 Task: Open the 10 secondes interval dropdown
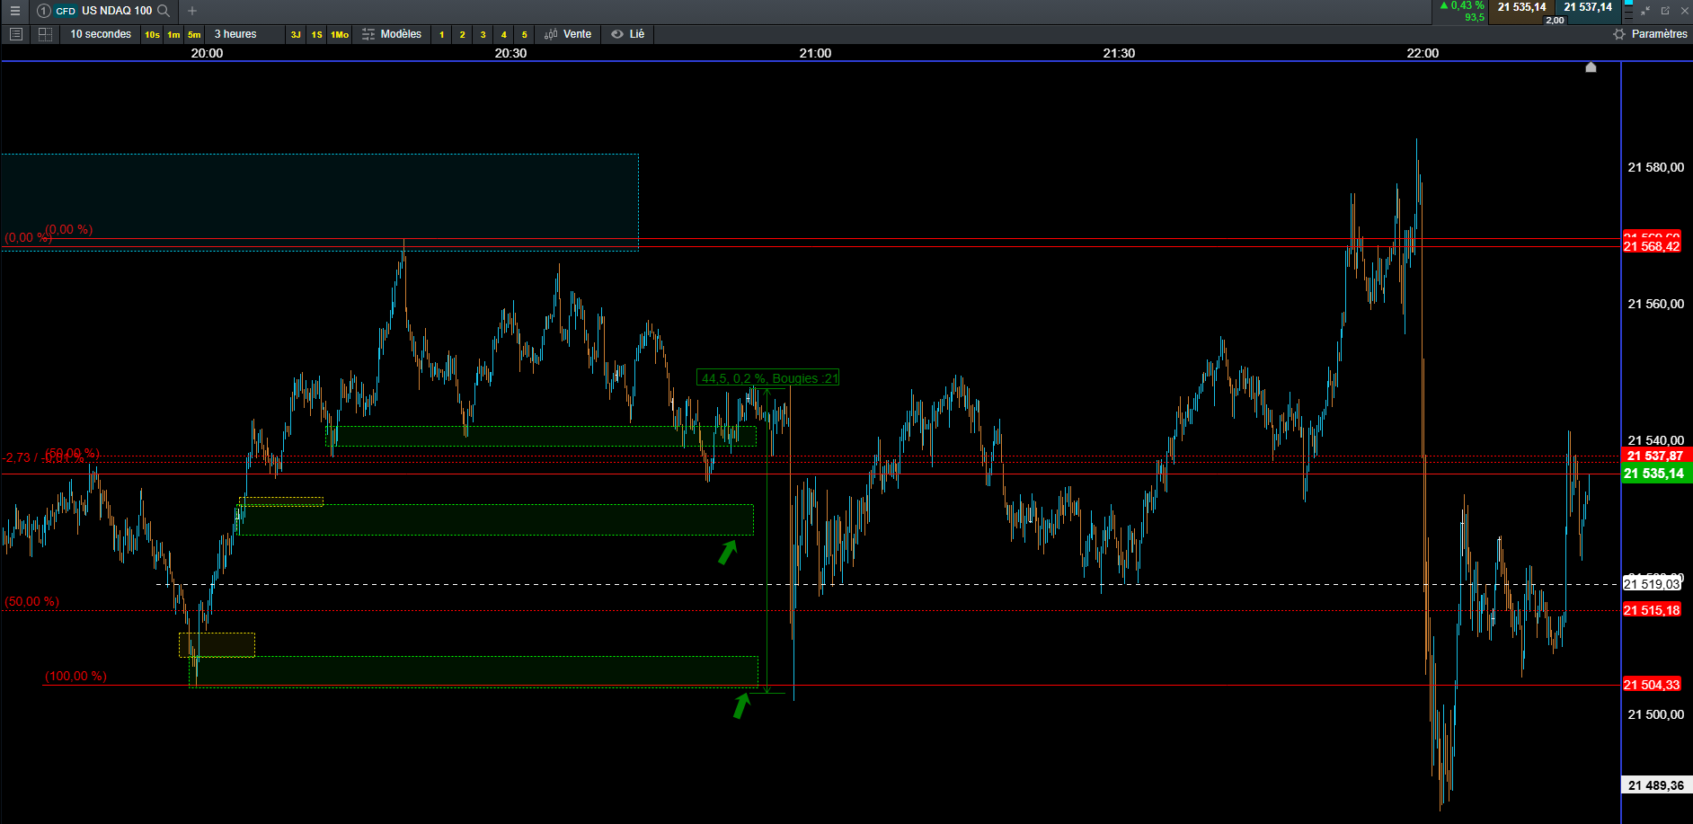click(x=101, y=34)
